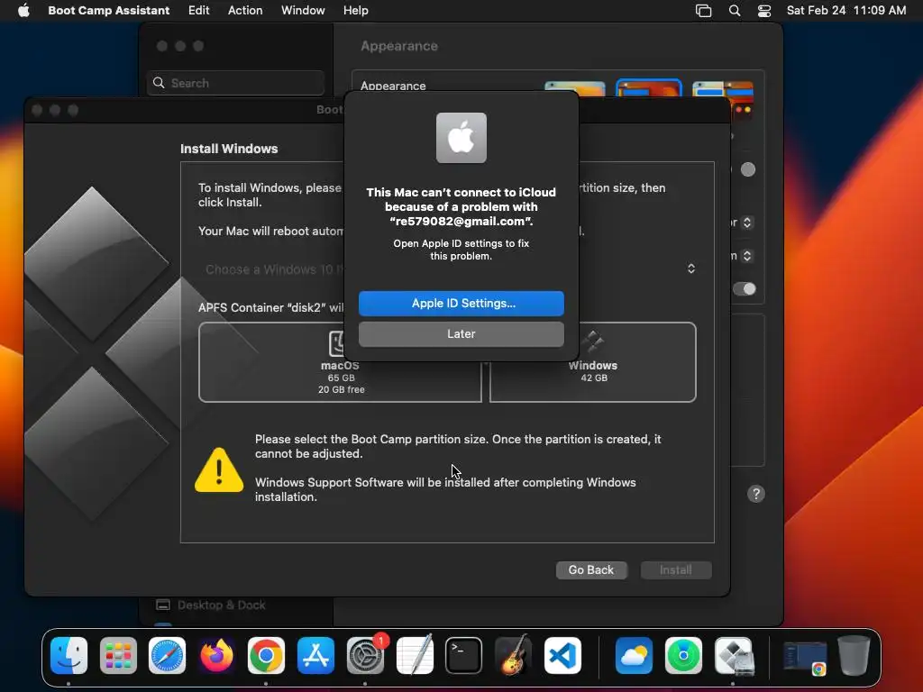
Task: Click the date and time in menu bar
Action: click(x=845, y=11)
